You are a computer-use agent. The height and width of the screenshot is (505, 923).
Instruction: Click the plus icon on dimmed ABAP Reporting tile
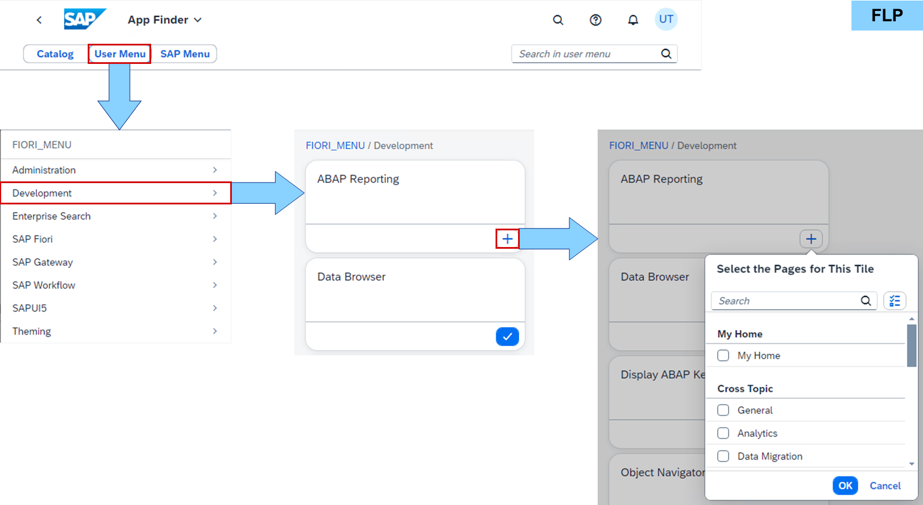click(811, 238)
